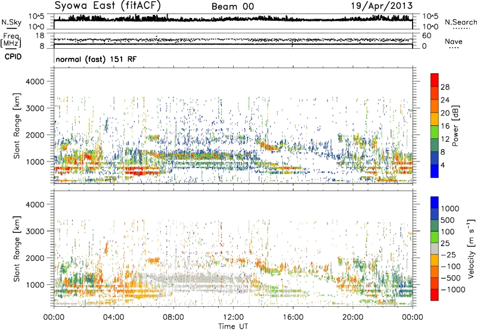Click the "500" label on velocity color bar
The height and width of the screenshot is (330, 477).
447,220
